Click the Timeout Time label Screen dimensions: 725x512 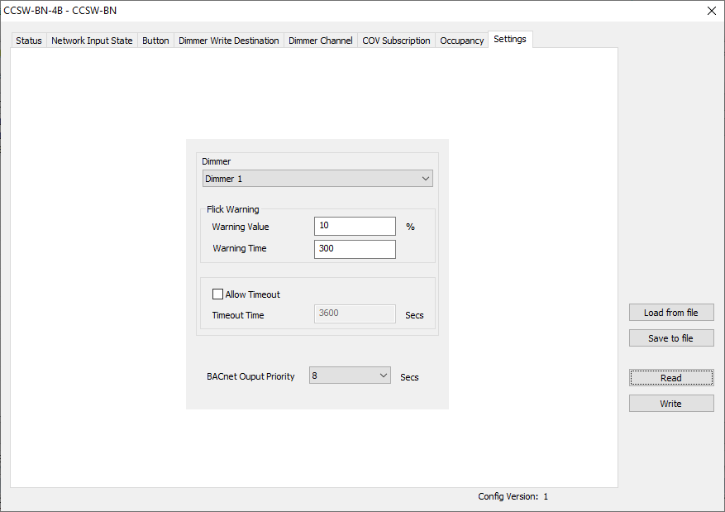point(237,315)
